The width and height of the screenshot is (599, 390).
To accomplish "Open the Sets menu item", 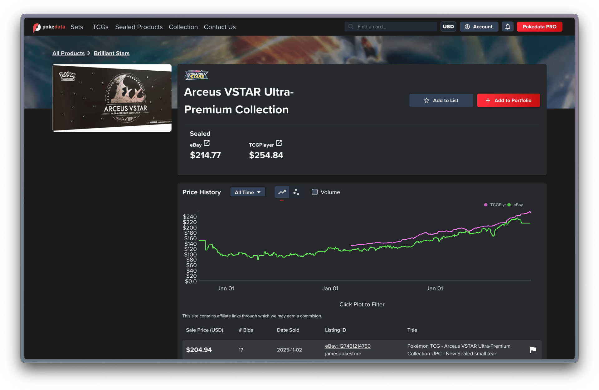I will 77,27.
